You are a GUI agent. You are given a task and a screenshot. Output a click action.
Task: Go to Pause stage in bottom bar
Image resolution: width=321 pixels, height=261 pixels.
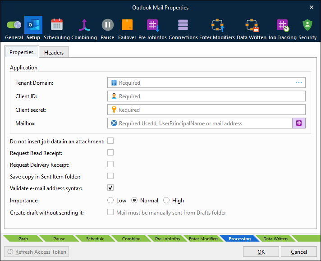[x=59, y=239]
